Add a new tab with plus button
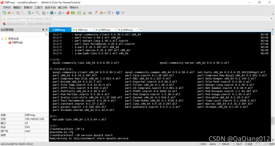Screen dimensions: 275x146 coord(141,30)
